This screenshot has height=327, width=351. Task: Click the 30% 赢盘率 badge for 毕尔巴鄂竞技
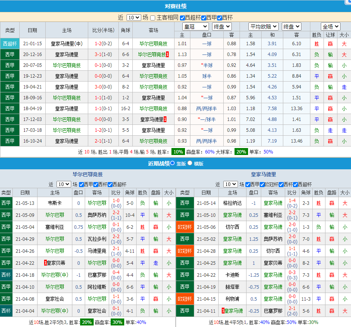[x=117, y=322]
